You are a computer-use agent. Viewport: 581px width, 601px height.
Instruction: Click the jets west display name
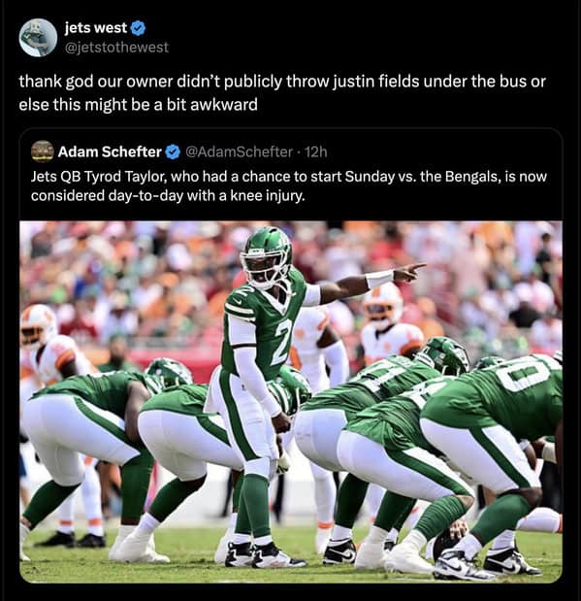pyautogui.click(x=95, y=27)
